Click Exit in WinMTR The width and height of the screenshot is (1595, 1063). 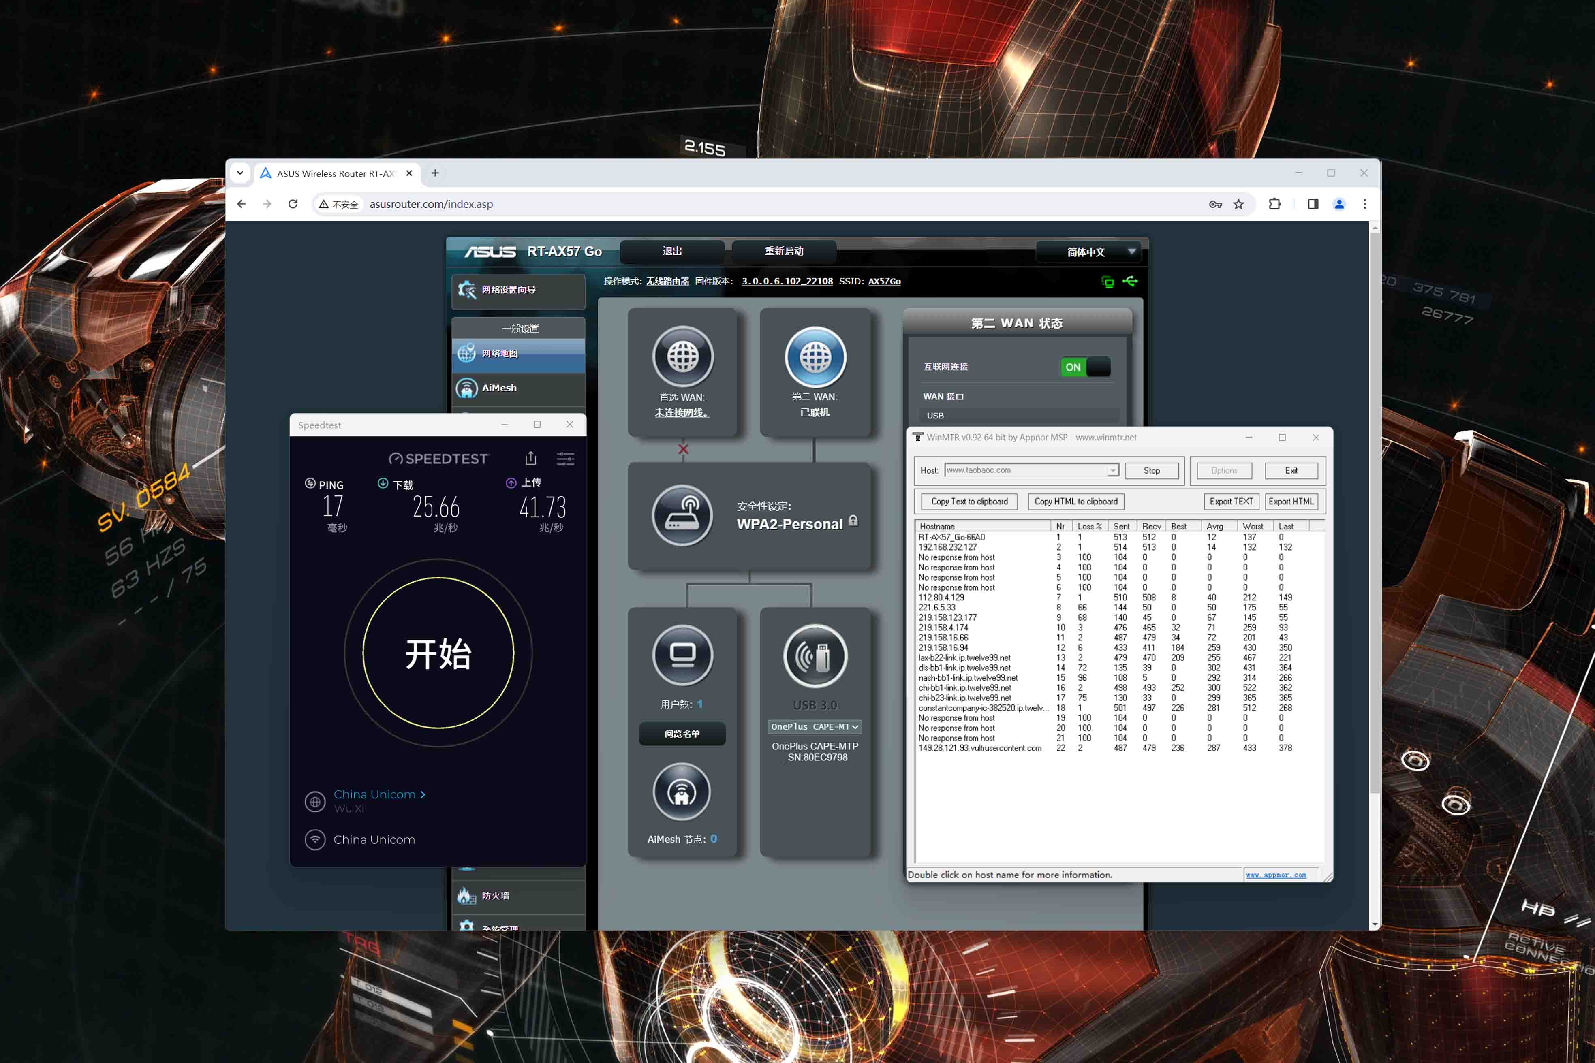pyautogui.click(x=1291, y=470)
